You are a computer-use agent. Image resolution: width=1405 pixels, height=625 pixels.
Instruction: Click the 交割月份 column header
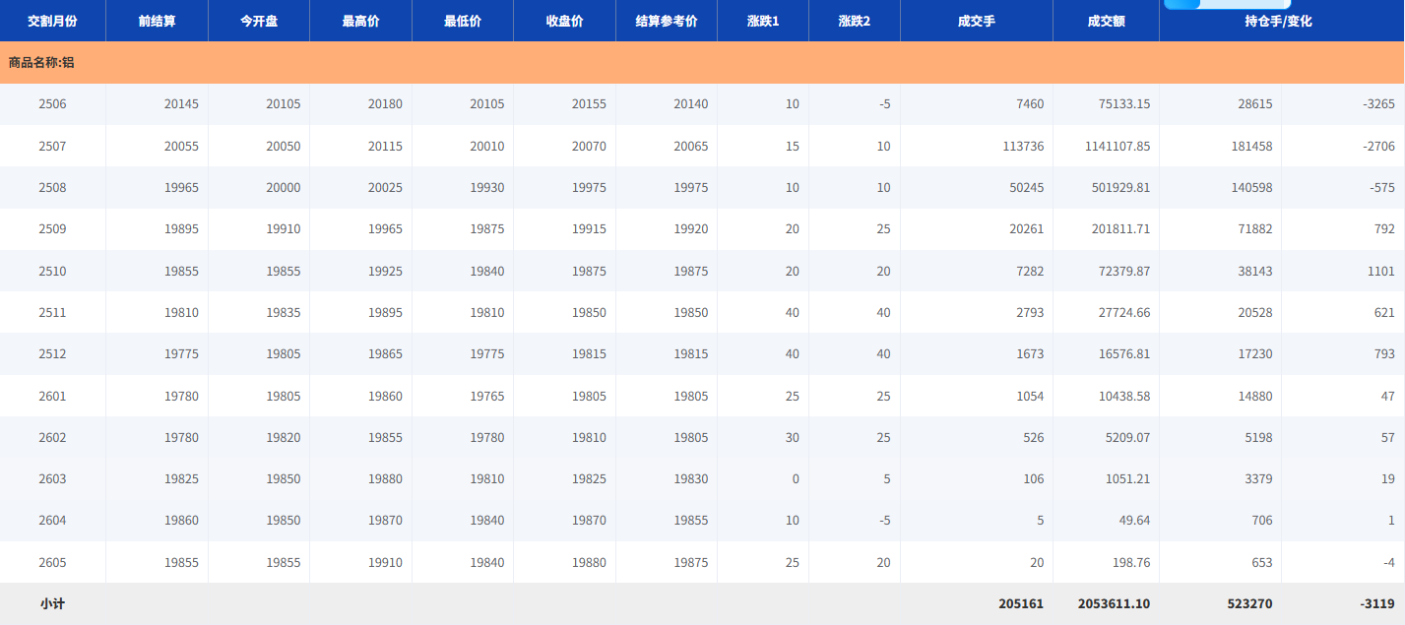tap(52, 21)
